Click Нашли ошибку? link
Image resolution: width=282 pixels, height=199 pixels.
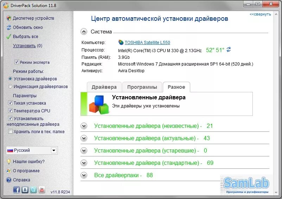click(x=28, y=162)
